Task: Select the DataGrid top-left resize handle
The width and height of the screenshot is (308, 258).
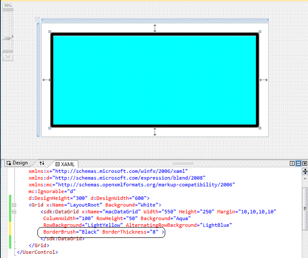Action: [x=50, y=32]
